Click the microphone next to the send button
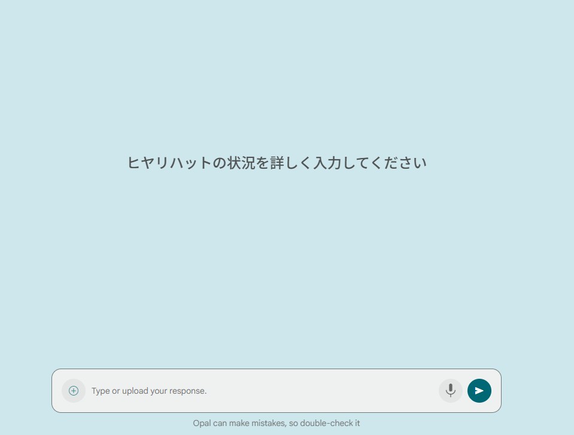The height and width of the screenshot is (435, 574). click(x=450, y=391)
